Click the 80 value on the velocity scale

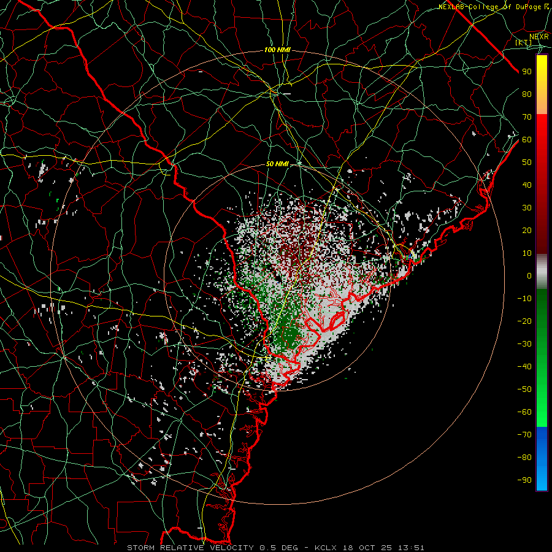tap(527, 94)
